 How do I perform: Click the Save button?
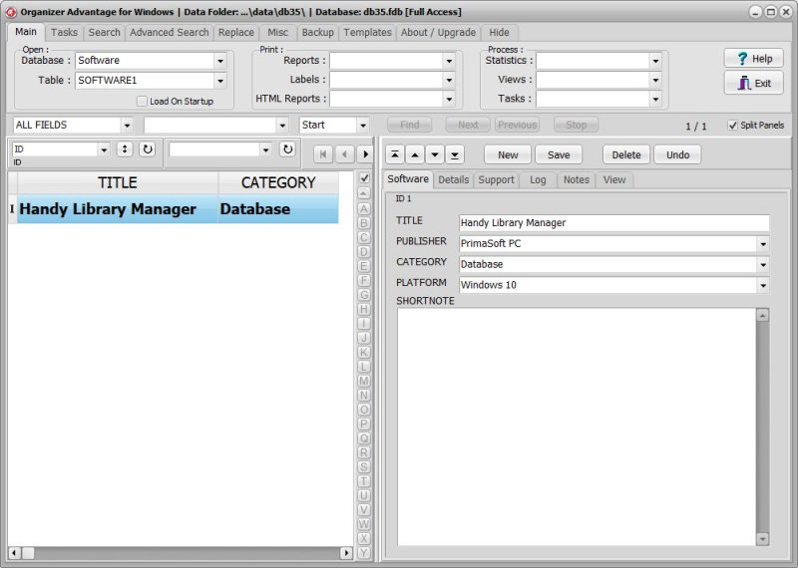tap(559, 155)
